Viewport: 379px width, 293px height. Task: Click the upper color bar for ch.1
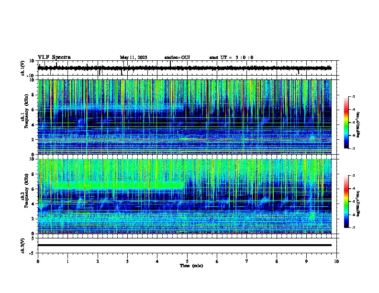tap(346, 123)
